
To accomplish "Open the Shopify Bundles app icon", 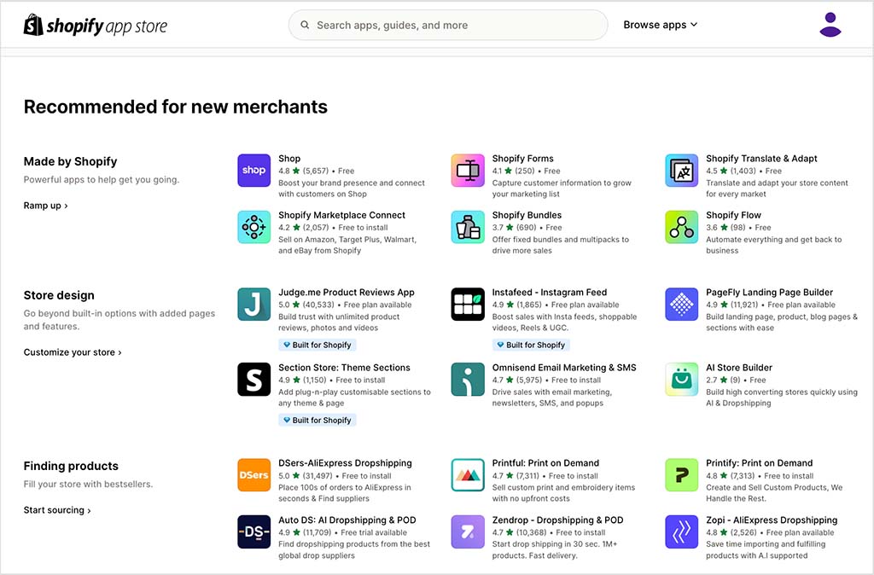I will (x=468, y=227).
